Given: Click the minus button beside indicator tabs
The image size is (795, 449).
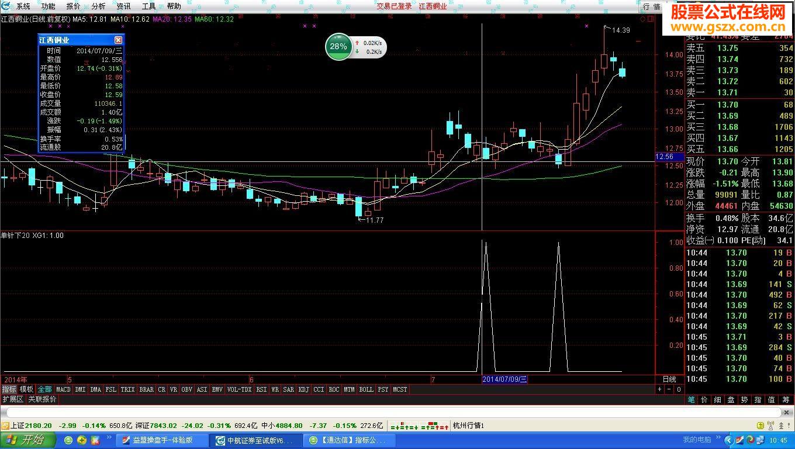Looking at the screenshot, I should pos(669,389).
